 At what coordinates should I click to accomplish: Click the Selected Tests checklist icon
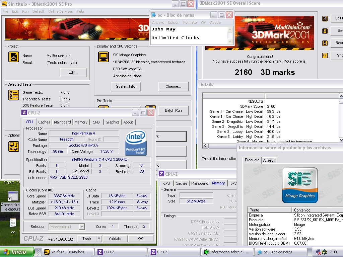13,95
